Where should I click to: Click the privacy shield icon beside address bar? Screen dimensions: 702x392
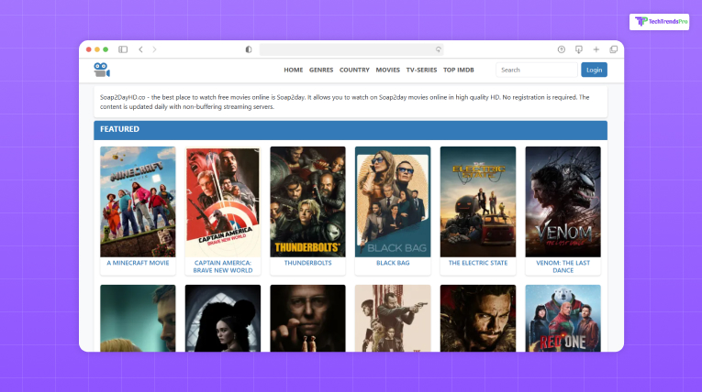249,49
